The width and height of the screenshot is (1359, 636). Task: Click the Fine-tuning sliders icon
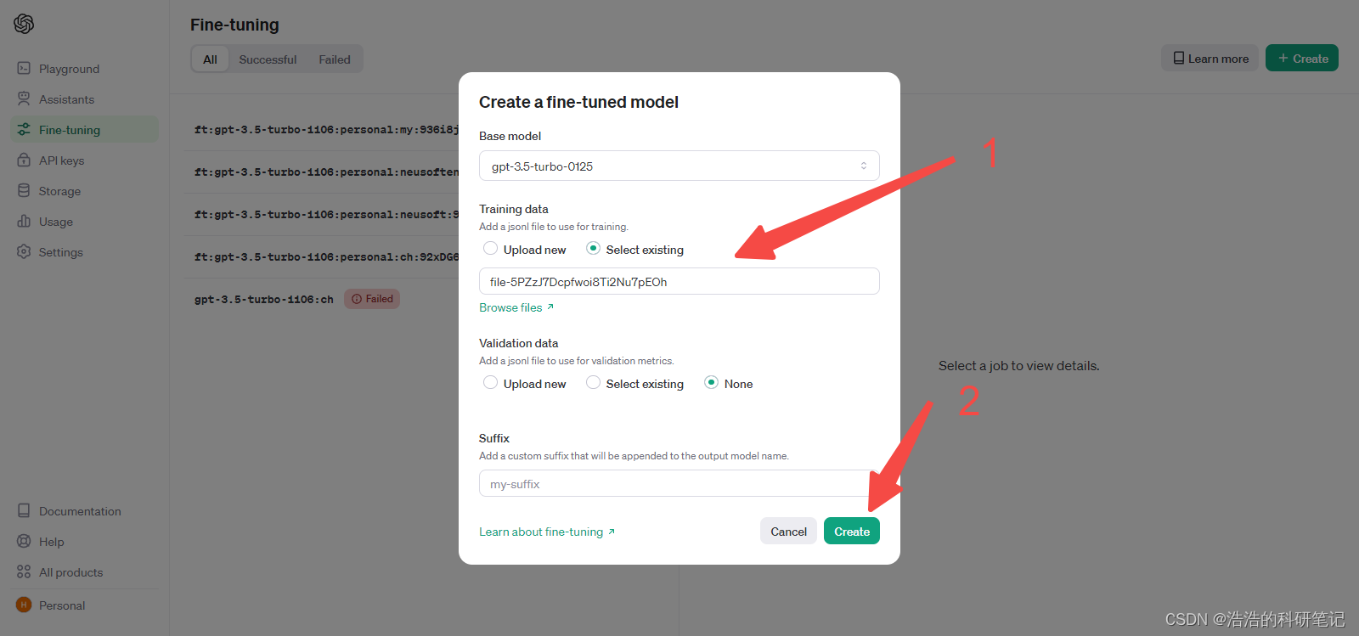click(24, 129)
